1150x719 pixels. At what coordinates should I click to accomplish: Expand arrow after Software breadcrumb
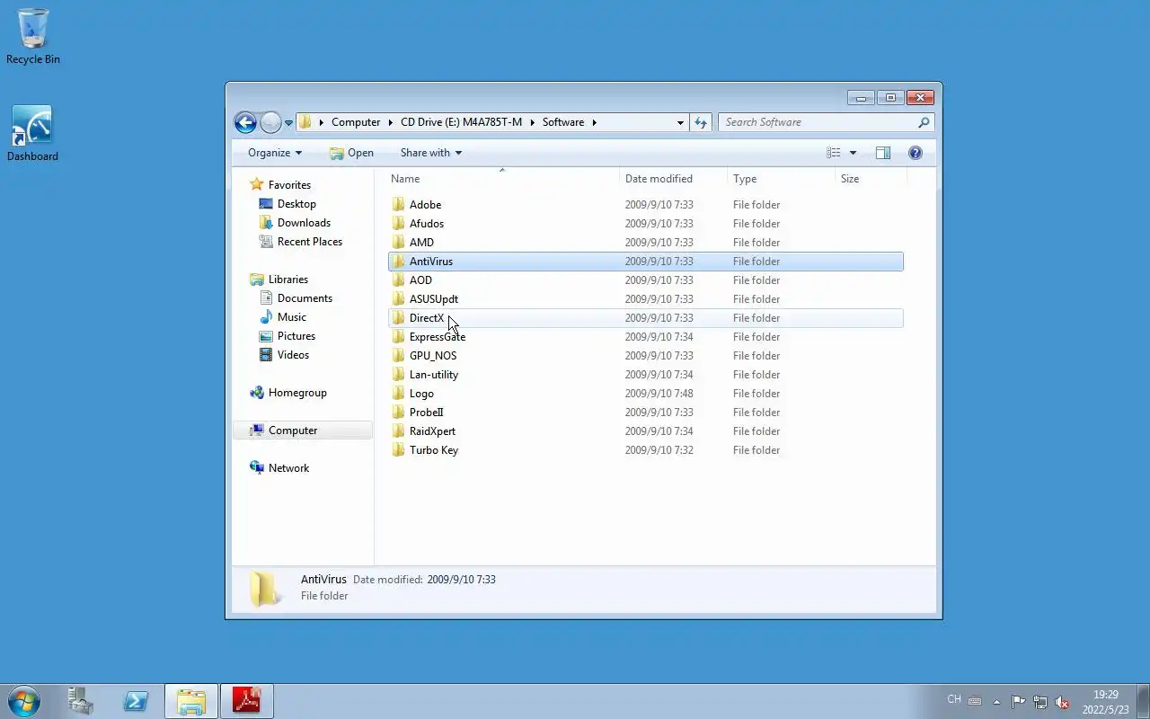(594, 122)
